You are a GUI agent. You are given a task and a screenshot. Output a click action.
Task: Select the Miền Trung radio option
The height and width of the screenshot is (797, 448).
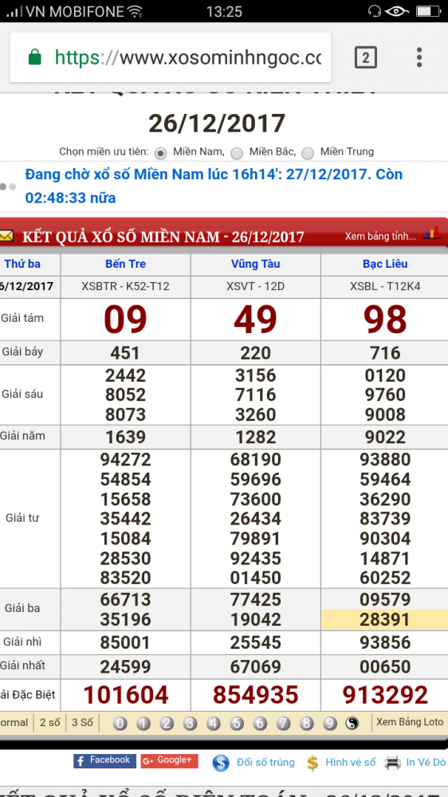tap(307, 152)
